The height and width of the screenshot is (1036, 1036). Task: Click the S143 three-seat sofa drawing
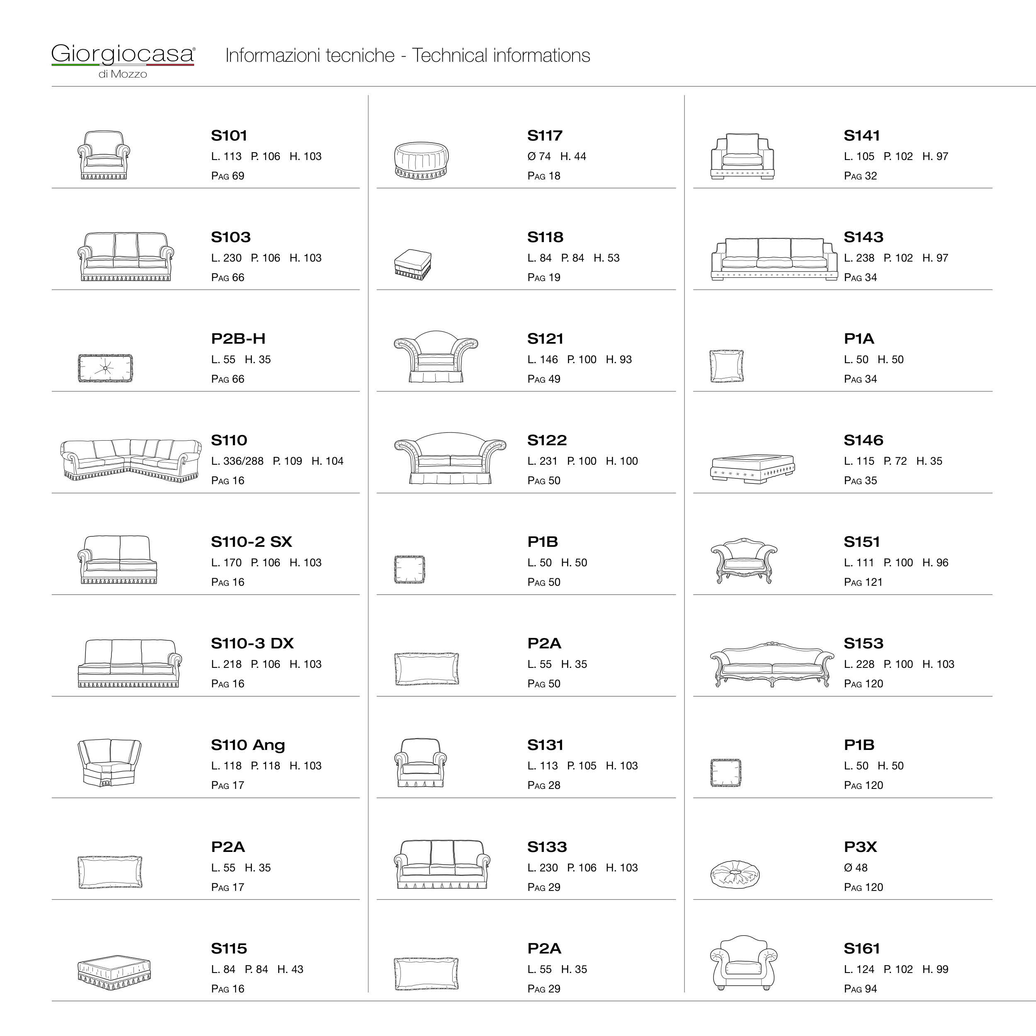coord(774,259)
